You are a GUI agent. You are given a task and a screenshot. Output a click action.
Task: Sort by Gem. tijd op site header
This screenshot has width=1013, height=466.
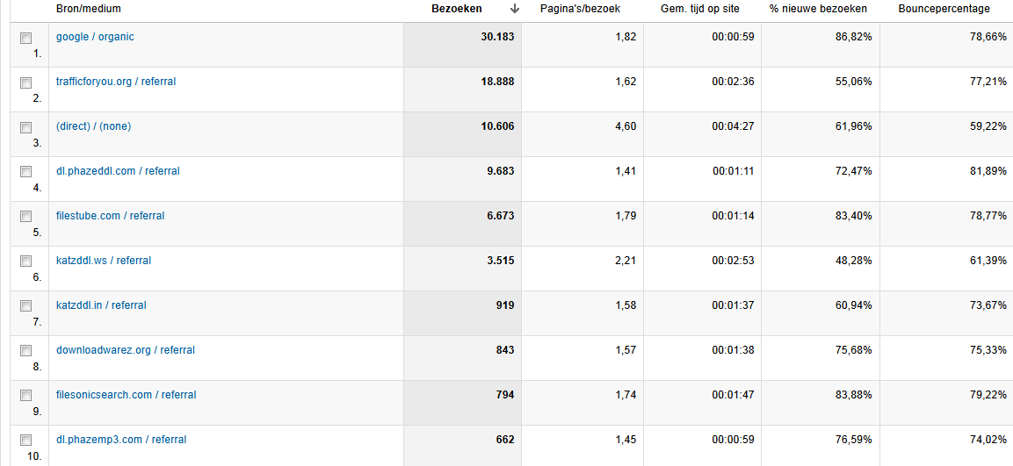(700, 9)
